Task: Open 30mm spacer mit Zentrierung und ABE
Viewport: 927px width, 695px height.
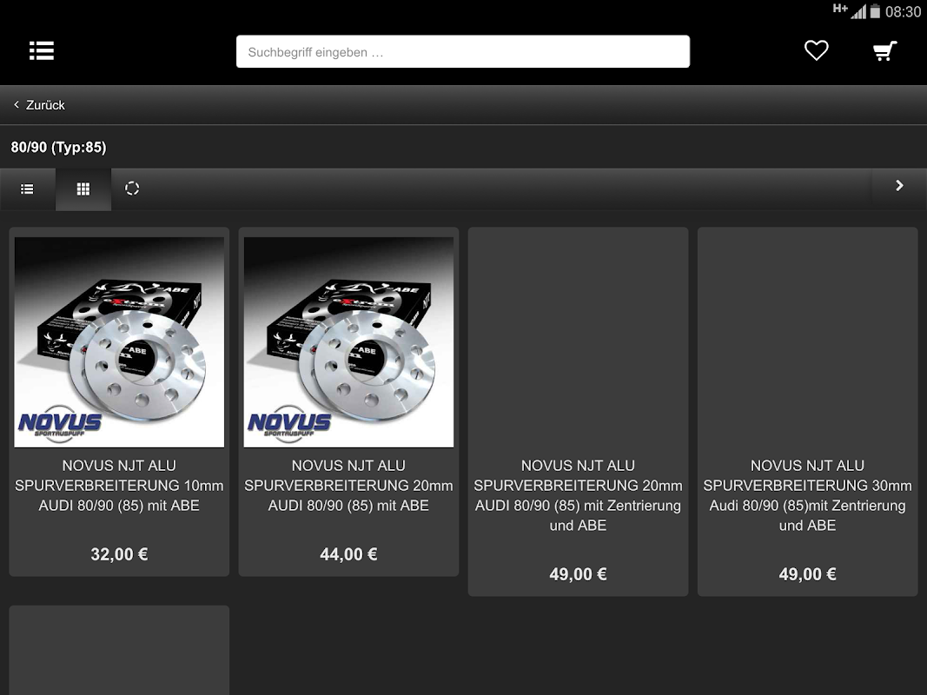Action: (808, 495)
